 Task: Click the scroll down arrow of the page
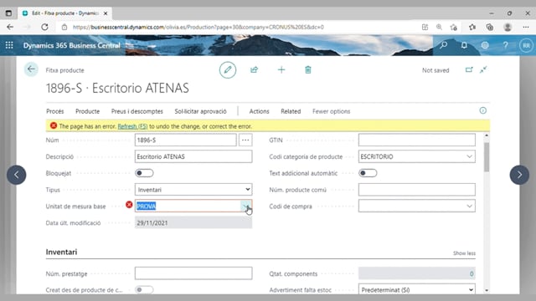pyautogui.click(x=487, y=290)
